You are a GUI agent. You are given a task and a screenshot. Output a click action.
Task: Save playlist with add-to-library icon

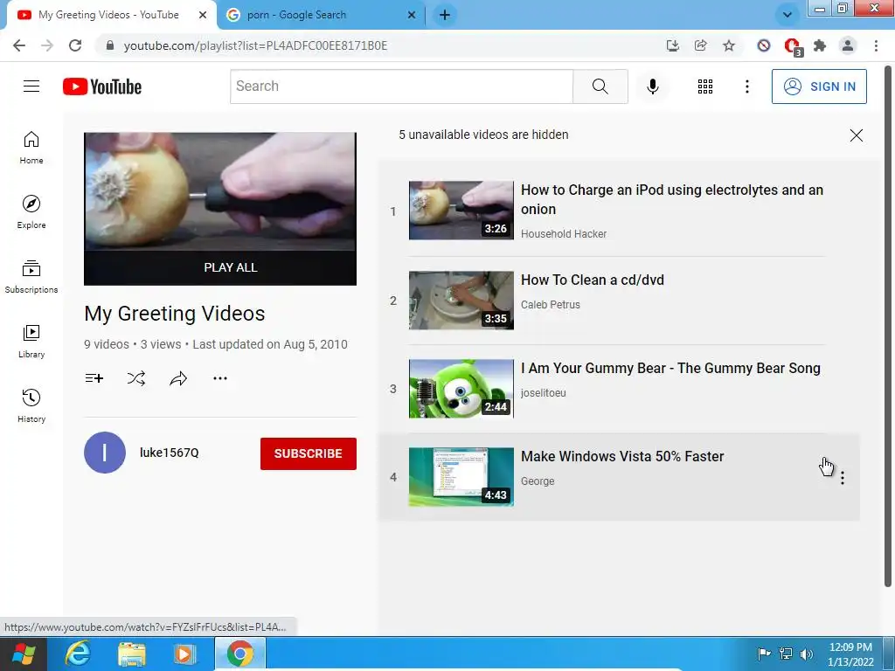coord(94,378)
